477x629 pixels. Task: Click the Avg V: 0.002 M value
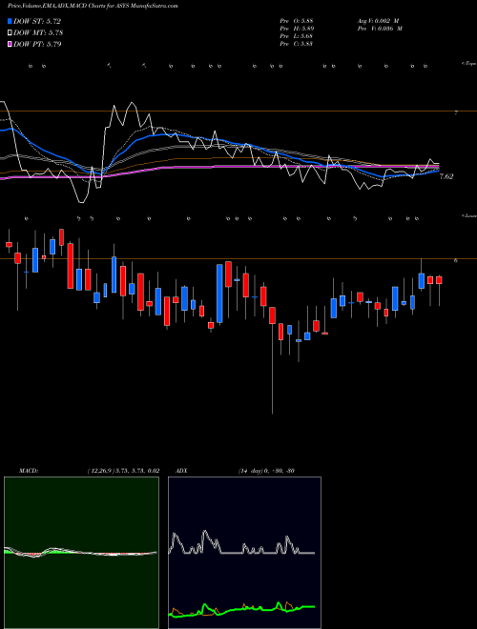click(x=378, y=20)
